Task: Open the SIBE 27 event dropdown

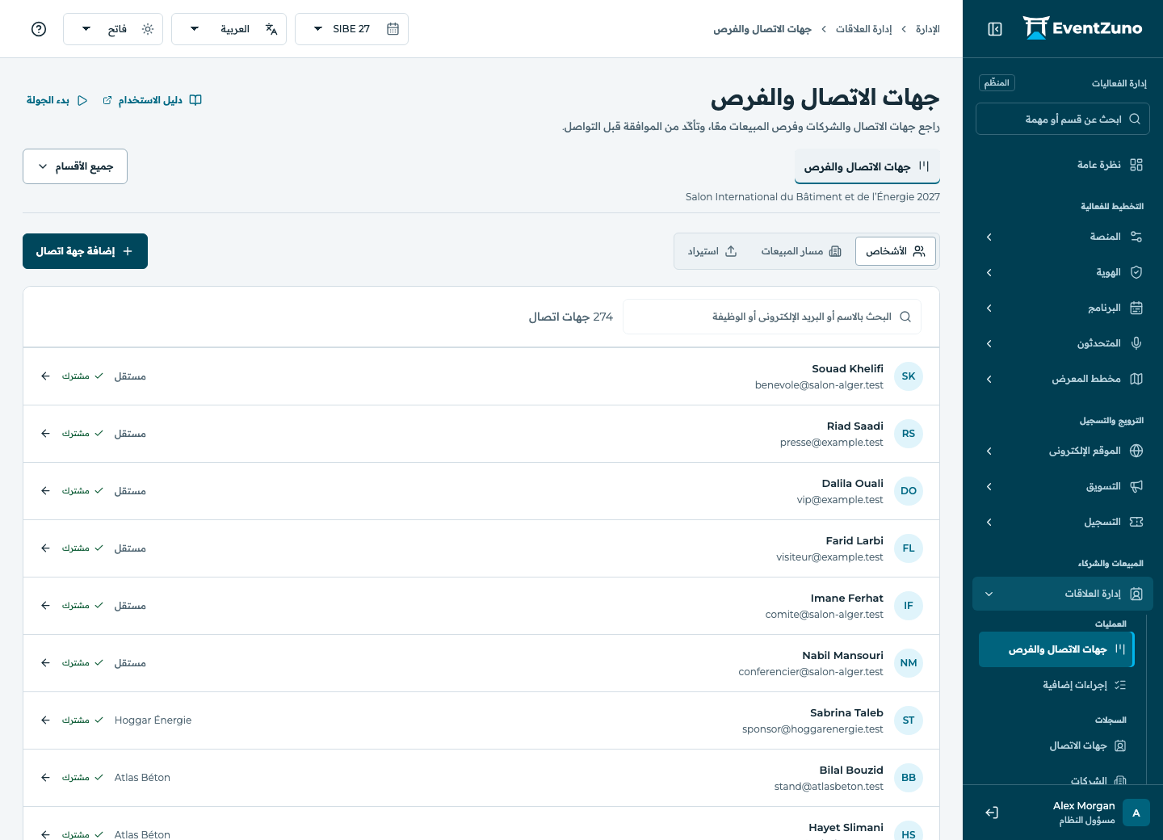Action: coord(351,29)
